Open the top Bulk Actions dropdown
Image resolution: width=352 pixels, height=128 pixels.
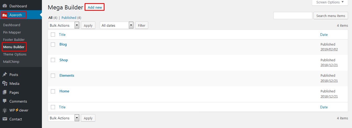point(64,25)
